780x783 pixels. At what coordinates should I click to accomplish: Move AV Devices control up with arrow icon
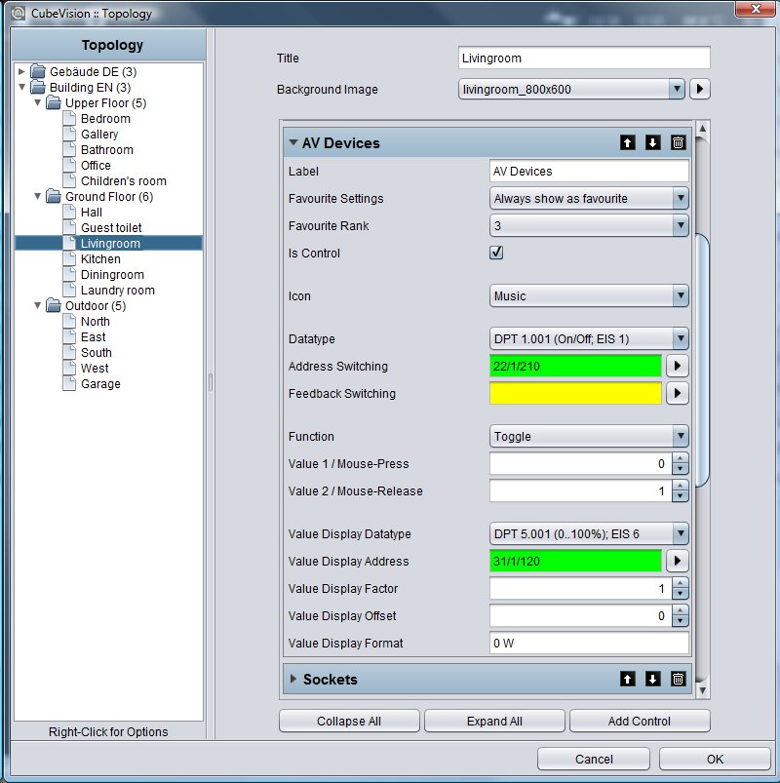click(627, 142)
